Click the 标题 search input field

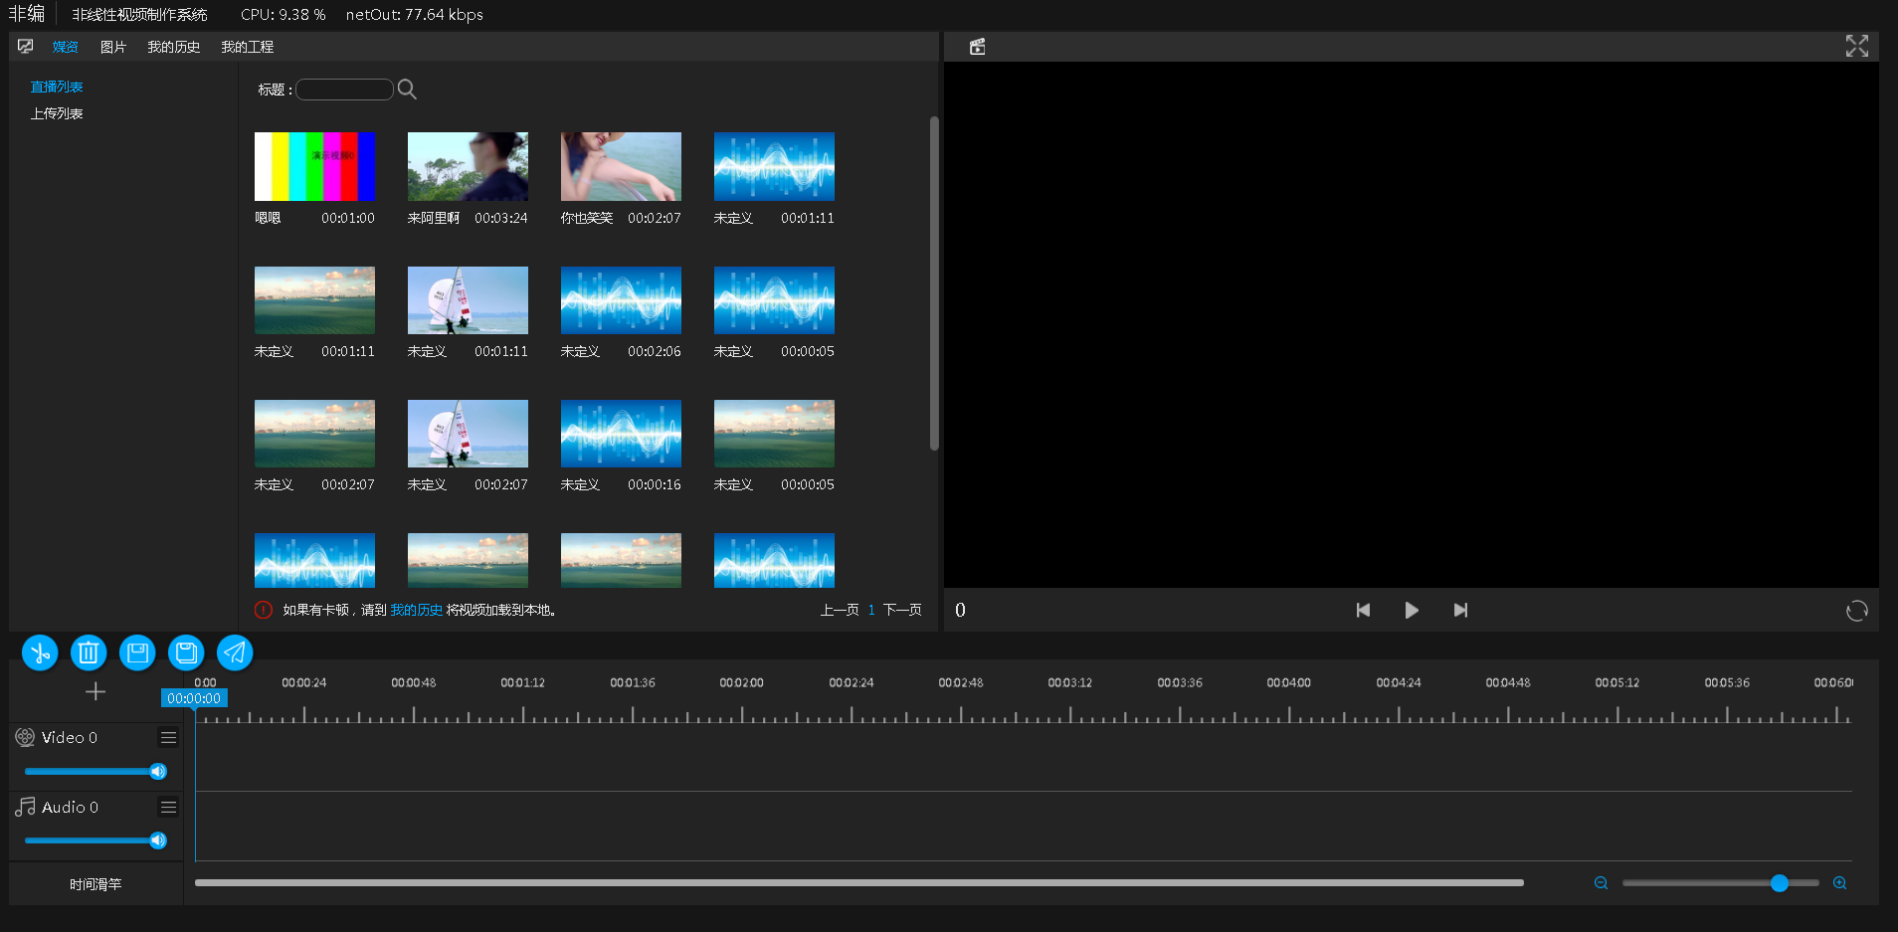pos(344,90)
